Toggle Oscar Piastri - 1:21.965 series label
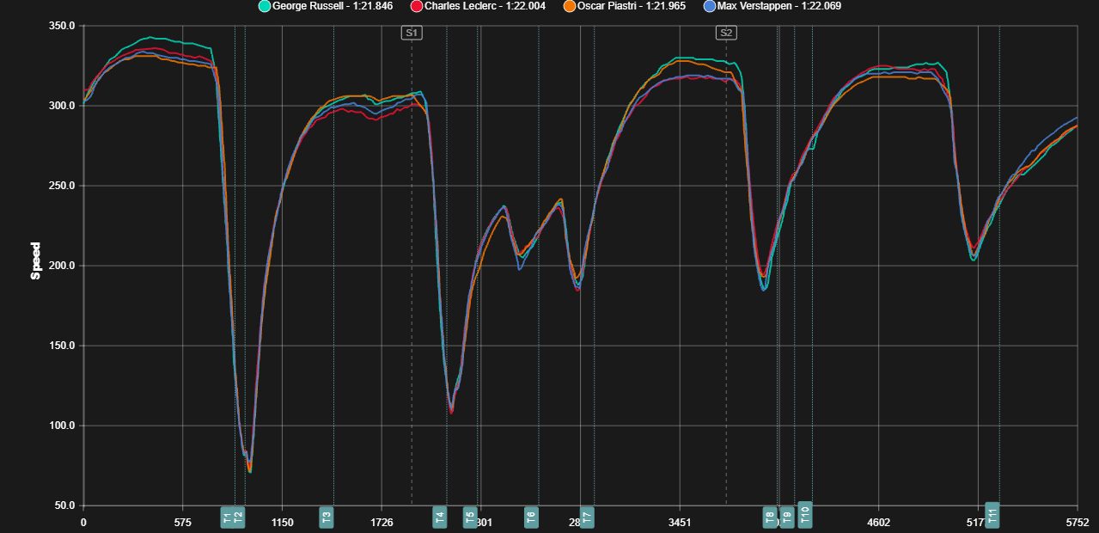1099x533 pixels. [x=632, y=6]
